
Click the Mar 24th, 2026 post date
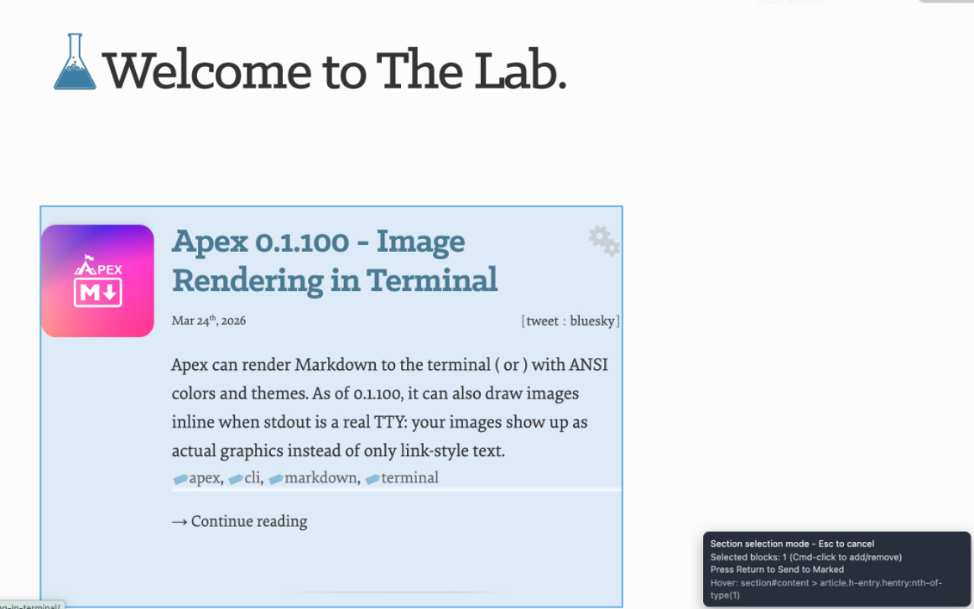pos(208,320)
